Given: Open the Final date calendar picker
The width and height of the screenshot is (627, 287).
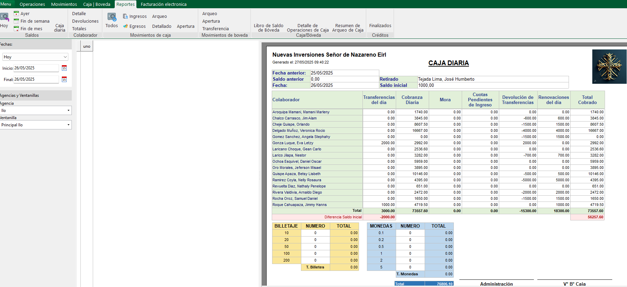Looking at the screenshot, I should coord(64,79).
